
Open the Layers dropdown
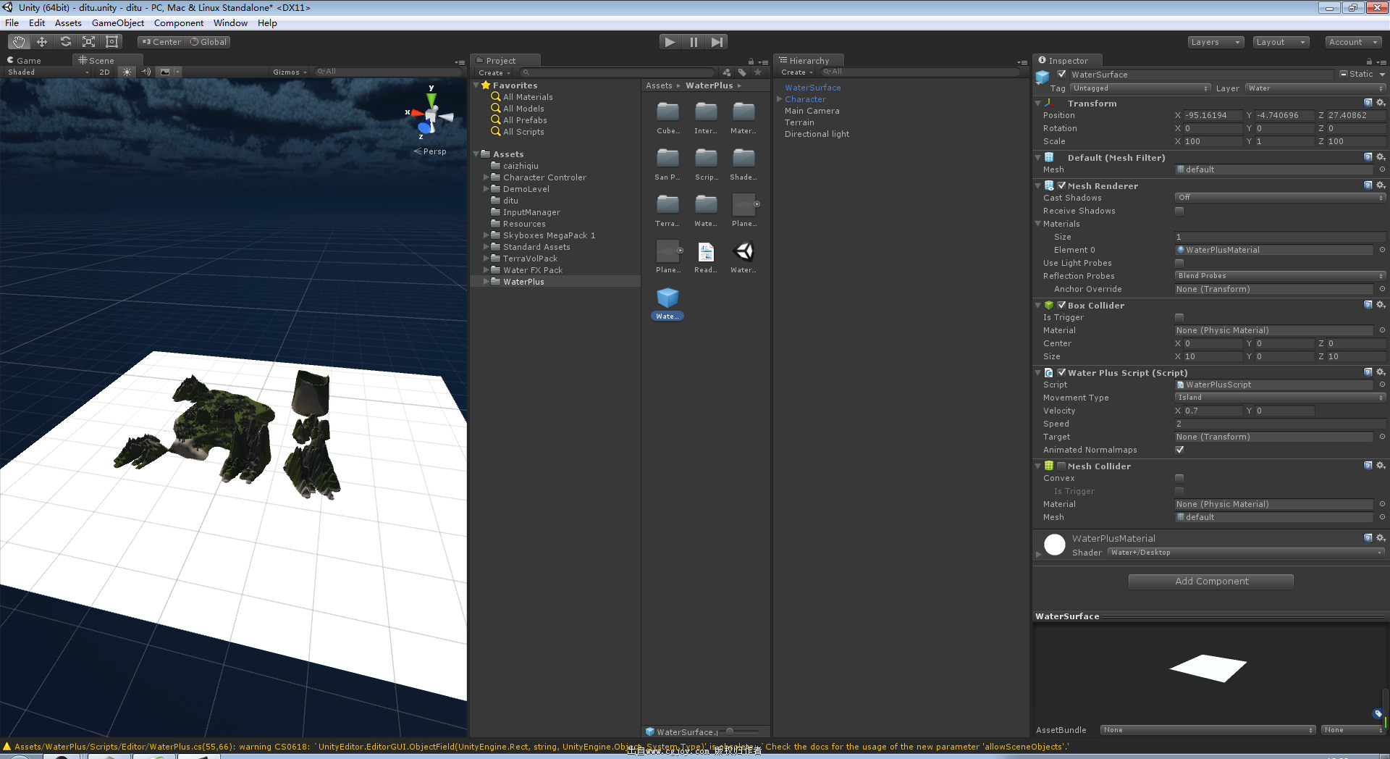click(1216, 42)
